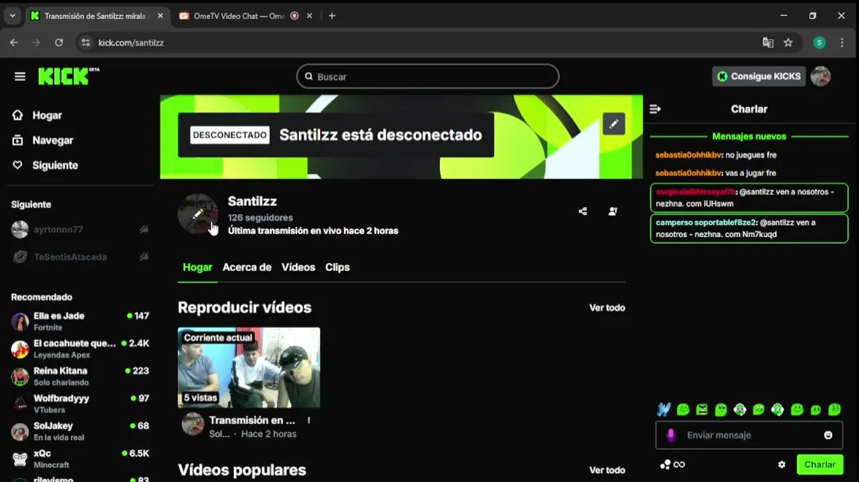Click the heart icon next to Siguiente
Viewport: 859px width, 482px height.
pos(18,165)
